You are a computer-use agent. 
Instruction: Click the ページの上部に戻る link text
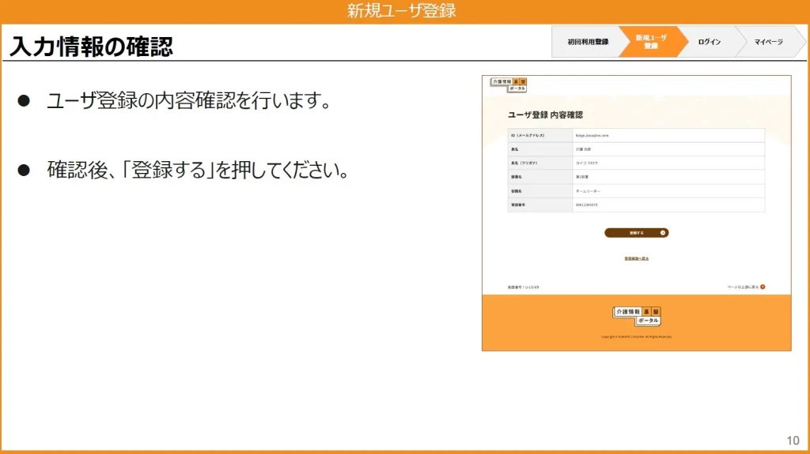(742, 287)
